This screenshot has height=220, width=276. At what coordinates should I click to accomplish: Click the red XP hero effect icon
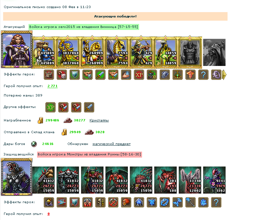point(139,75)
